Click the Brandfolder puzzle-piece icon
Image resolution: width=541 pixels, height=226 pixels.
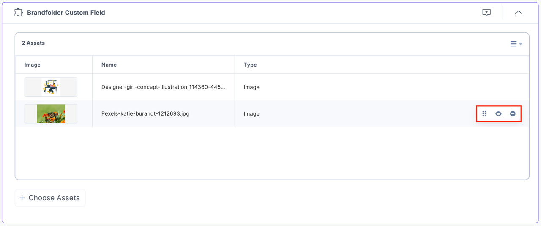tap(19, 12)
